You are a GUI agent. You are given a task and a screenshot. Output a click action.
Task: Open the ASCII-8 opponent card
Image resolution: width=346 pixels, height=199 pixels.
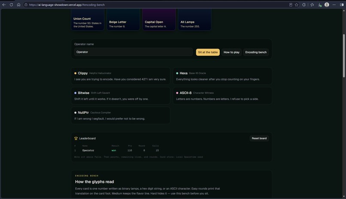[222, 96]
